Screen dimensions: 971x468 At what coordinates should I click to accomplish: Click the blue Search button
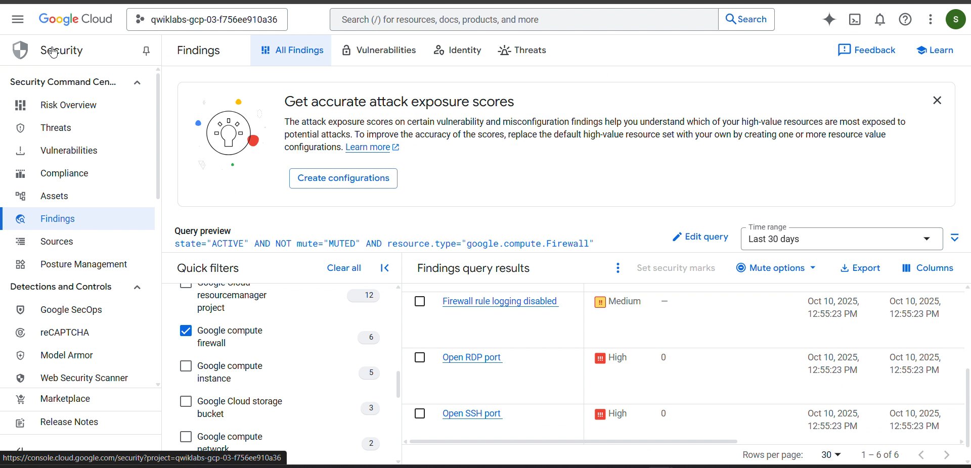746,19
